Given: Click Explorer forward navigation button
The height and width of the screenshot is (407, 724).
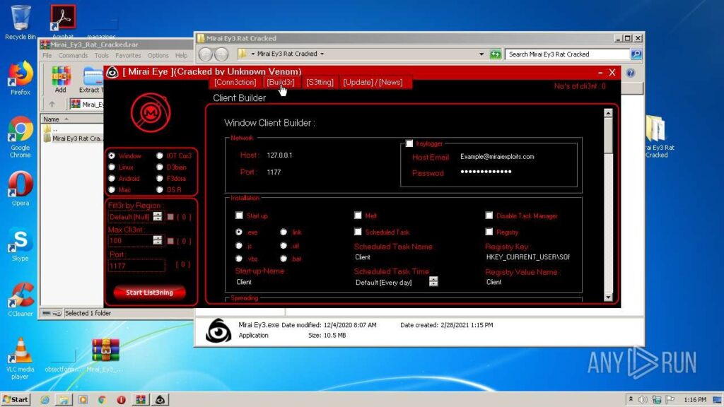Looking at the screenshot, I should (x=221, y=54).
